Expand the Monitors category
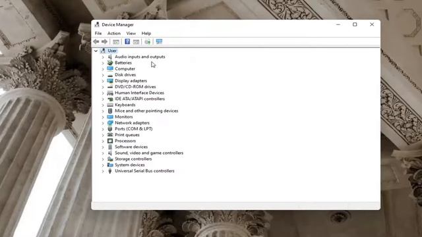The width and height of the screenshot is (422, 237). coord(103,117)
